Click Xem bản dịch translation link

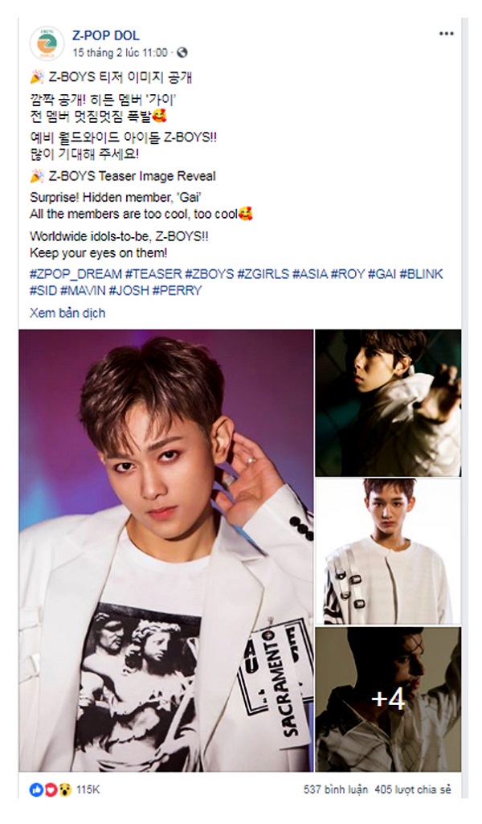[x=67, y=313]
